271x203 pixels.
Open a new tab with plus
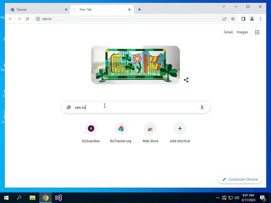pos(139,10)
